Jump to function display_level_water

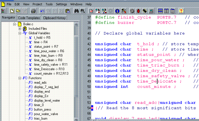point(47,101)
